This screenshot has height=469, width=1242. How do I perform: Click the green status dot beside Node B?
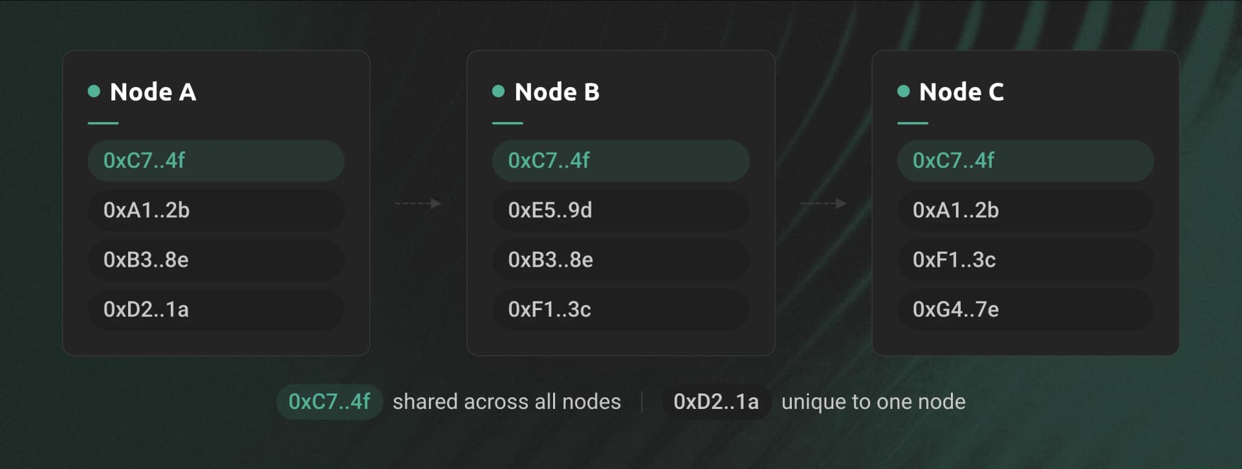click(498, 91)
